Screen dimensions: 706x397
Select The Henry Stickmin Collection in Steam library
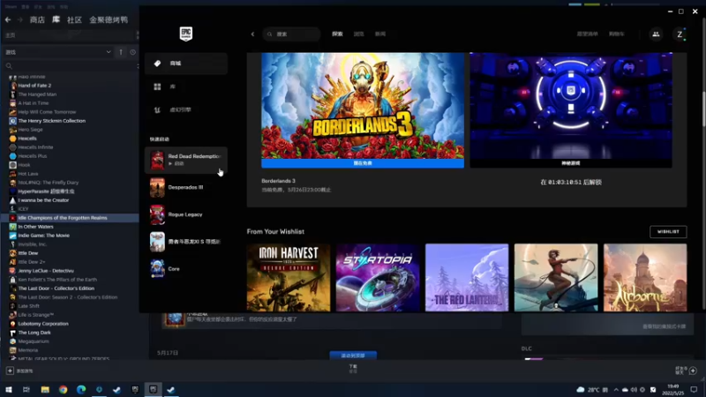click(x=52, y=121)
